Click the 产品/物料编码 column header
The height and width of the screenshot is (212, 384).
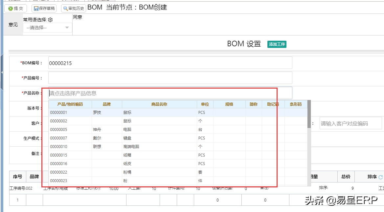click(70, 104)
